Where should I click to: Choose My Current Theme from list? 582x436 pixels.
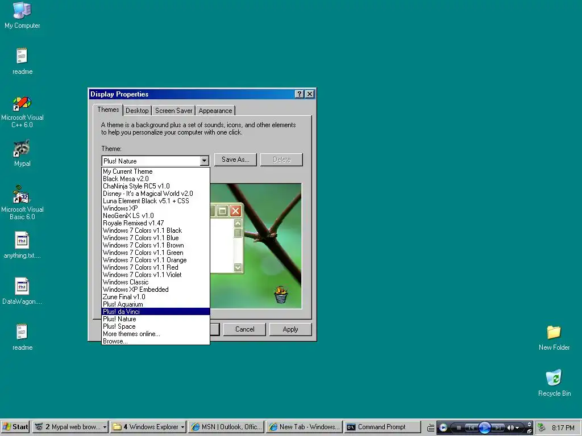click(x=156, y=171)
